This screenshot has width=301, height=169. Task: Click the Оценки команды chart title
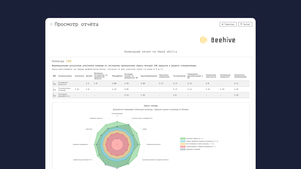[151, 106]
